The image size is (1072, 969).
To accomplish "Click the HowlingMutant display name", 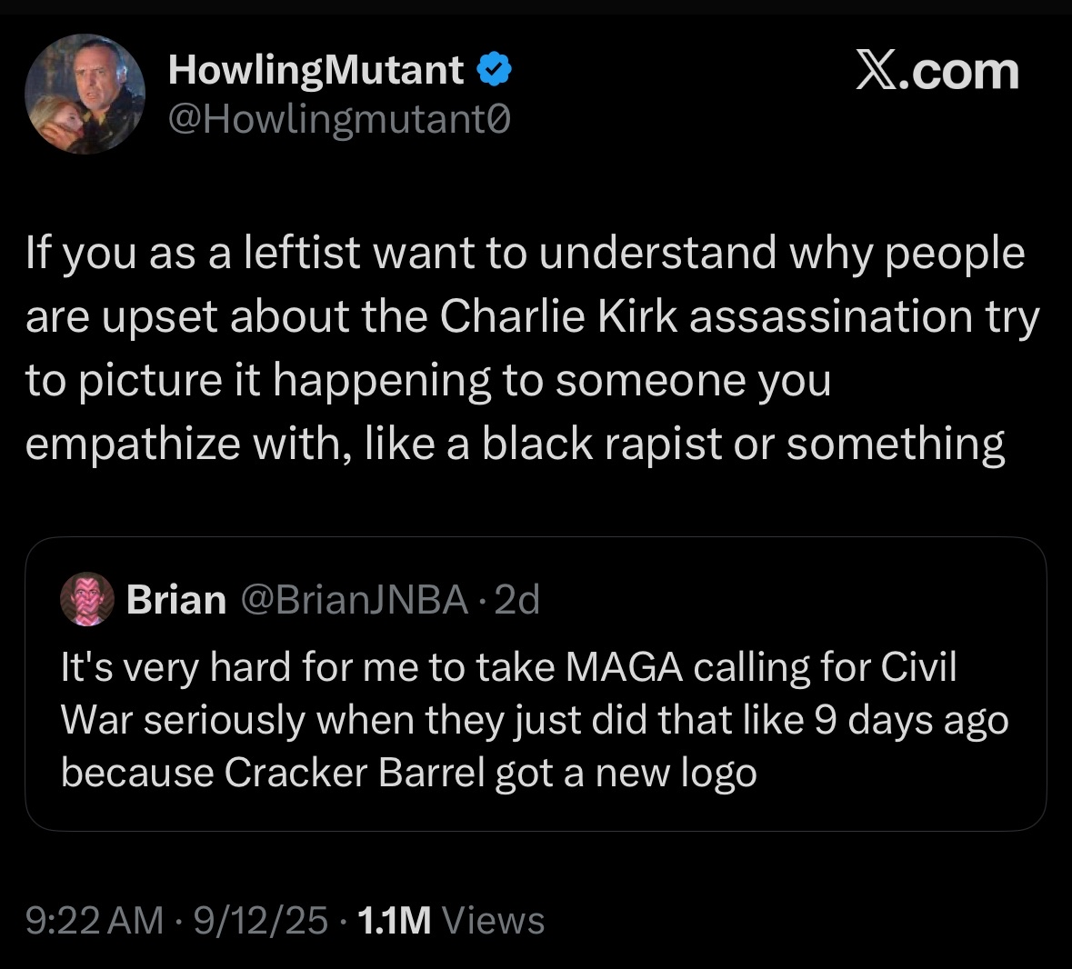I will (316, 70).
